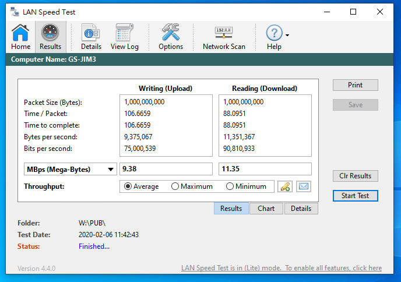
Task: Click the Lite mode enable all features link
Action: coord(282,268)
